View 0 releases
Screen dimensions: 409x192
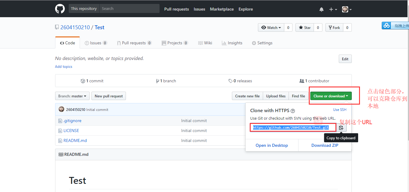tap(240, 81)
